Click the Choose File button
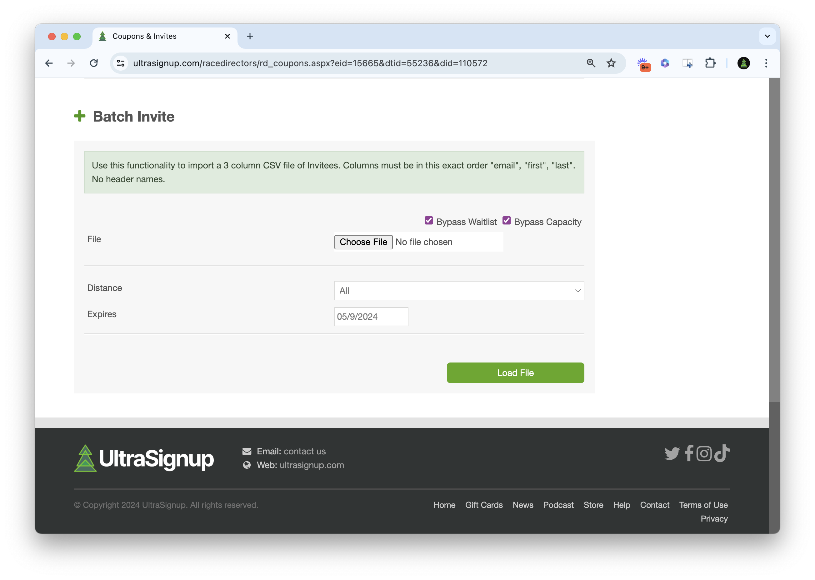 coord(363,242)
